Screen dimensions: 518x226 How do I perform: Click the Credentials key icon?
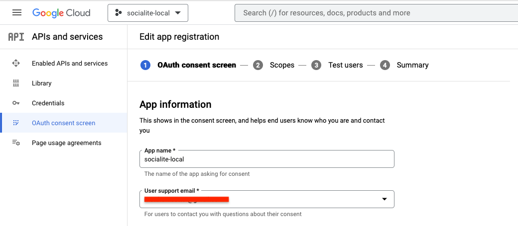pos(16,103)
